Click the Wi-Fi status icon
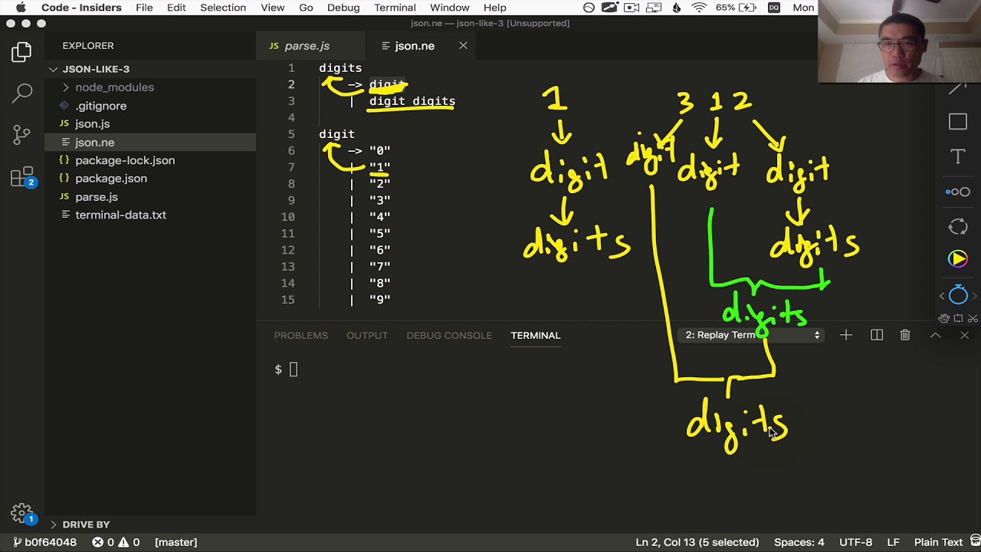 pyautogui.click(x=699, y=8)
